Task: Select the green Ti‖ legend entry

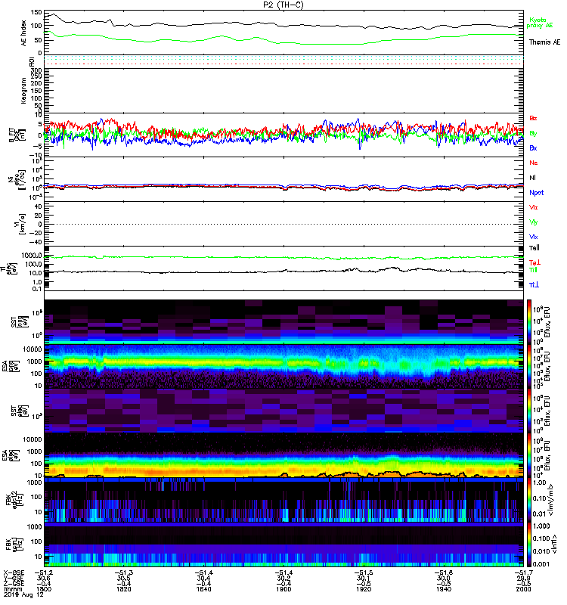Action: (533, 270)
